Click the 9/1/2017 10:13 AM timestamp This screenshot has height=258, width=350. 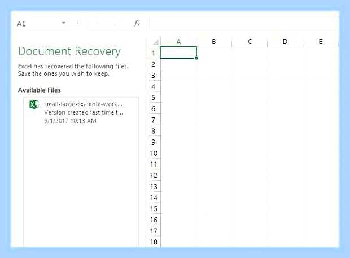(x=70, y=121)
